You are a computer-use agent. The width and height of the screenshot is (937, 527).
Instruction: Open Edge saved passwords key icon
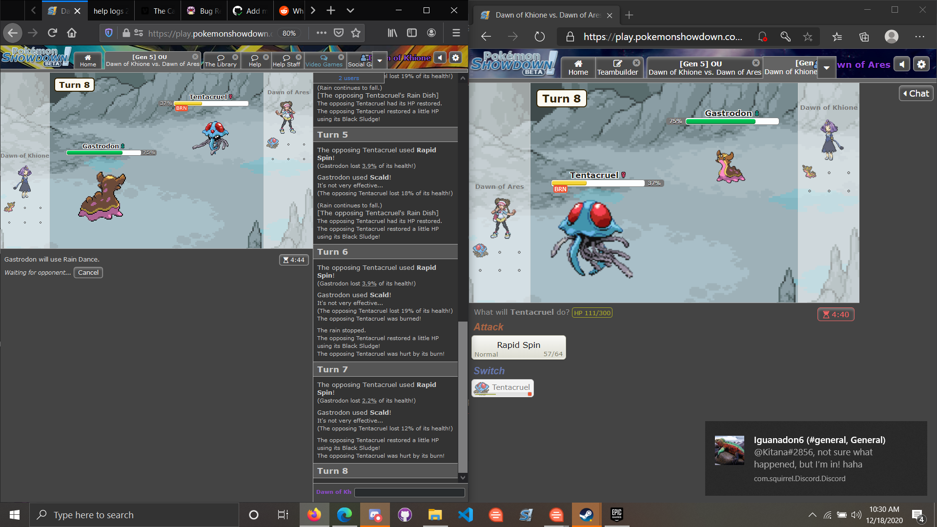pos(785,37)
